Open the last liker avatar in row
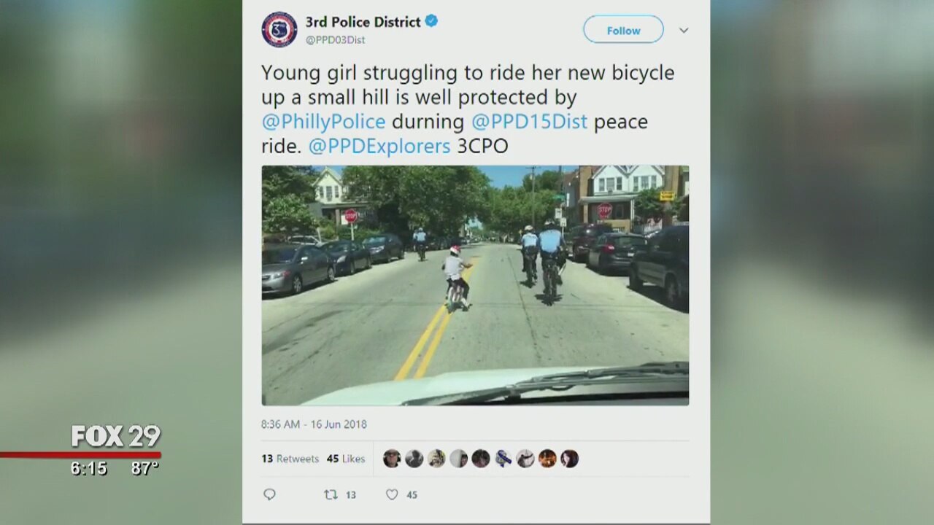Viewport: 934px width, 525px height. click(x=569, y=459)
